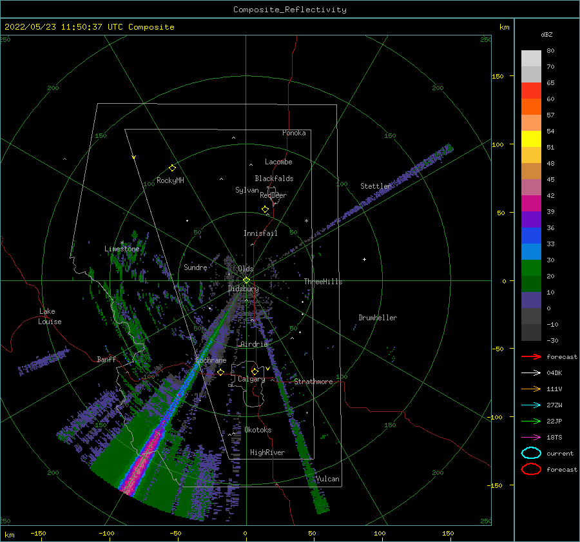Image resolution: width=580 pixels, height=542 pixels.
Task: Pick the blue 33-36 dBZ swatch
Action: click(531, 236)
